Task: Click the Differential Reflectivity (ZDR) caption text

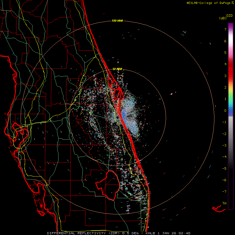Action: [84, 233]
